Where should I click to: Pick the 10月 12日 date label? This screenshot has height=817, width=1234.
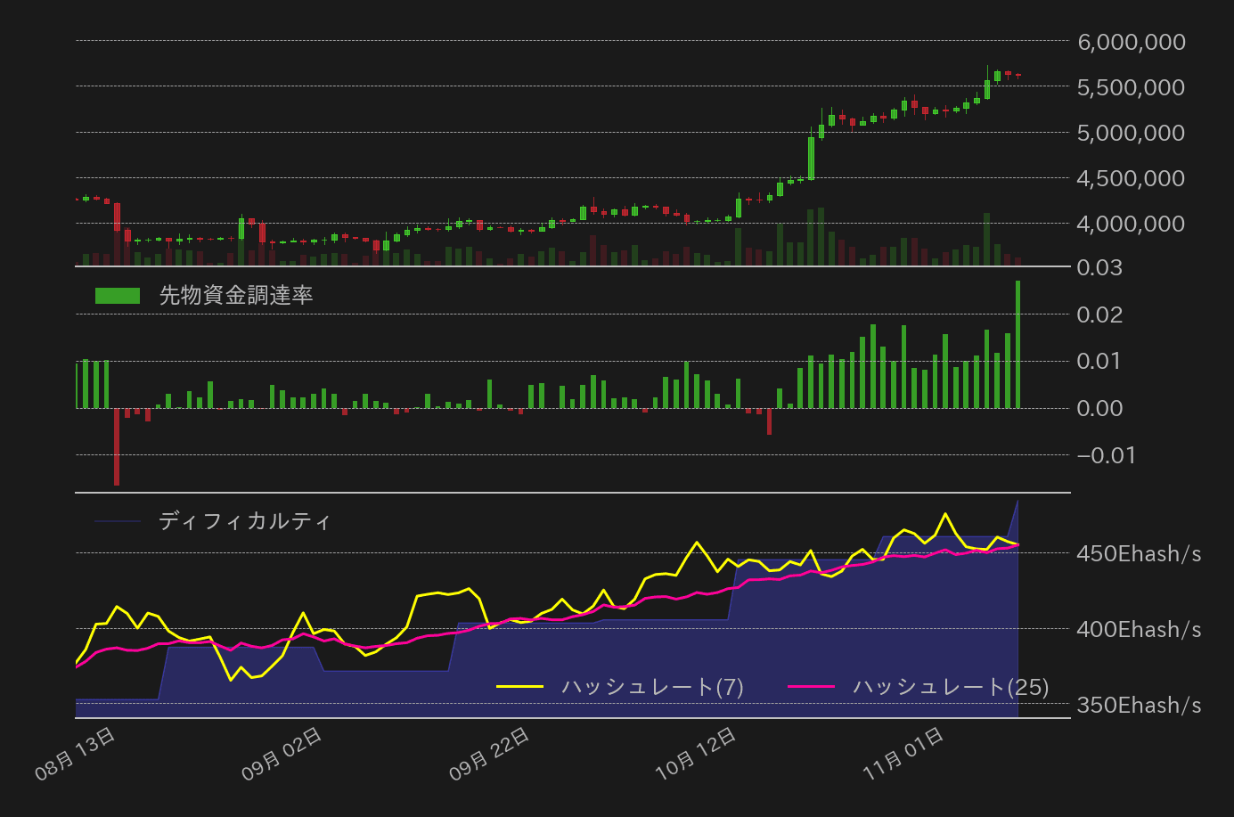click(x=696, y=754)
